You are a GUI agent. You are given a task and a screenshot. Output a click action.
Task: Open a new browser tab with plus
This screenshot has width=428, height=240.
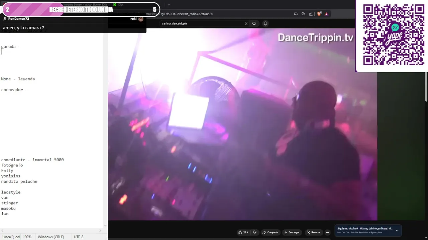tap(169, 5)
